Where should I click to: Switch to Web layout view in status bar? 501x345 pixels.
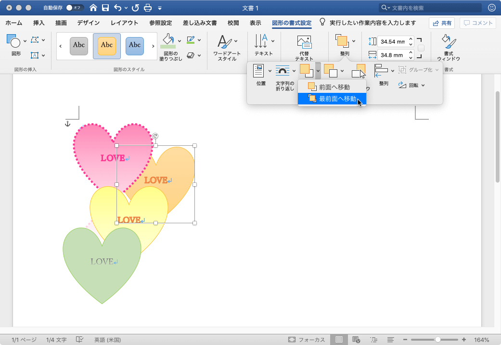click(356, 339)
